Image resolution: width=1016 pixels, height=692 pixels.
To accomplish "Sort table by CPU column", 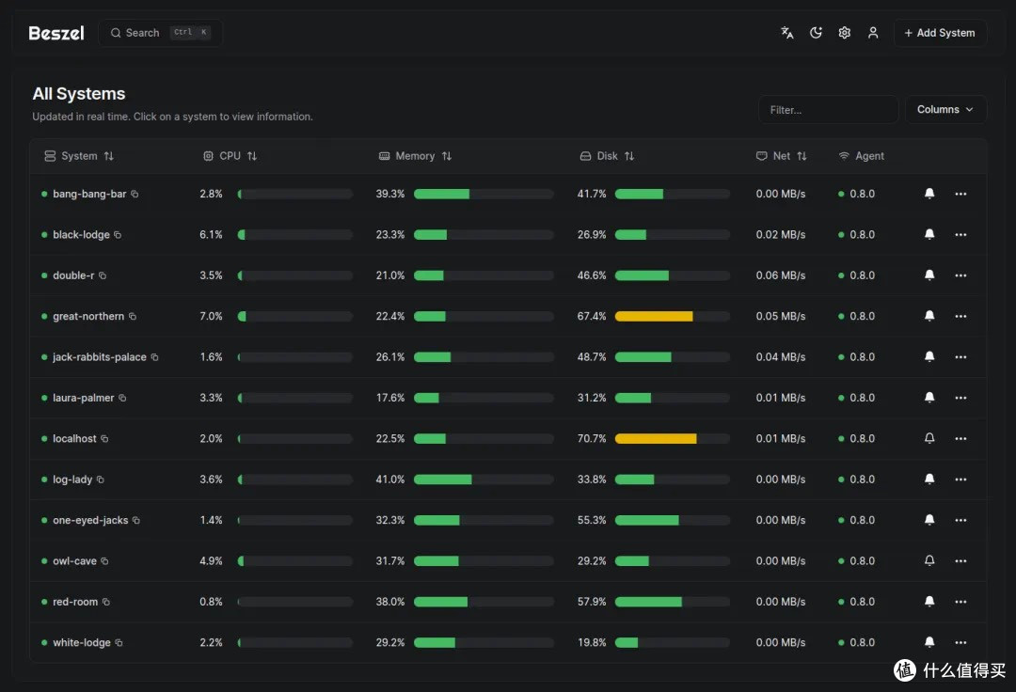I will [x=230, y=156].
